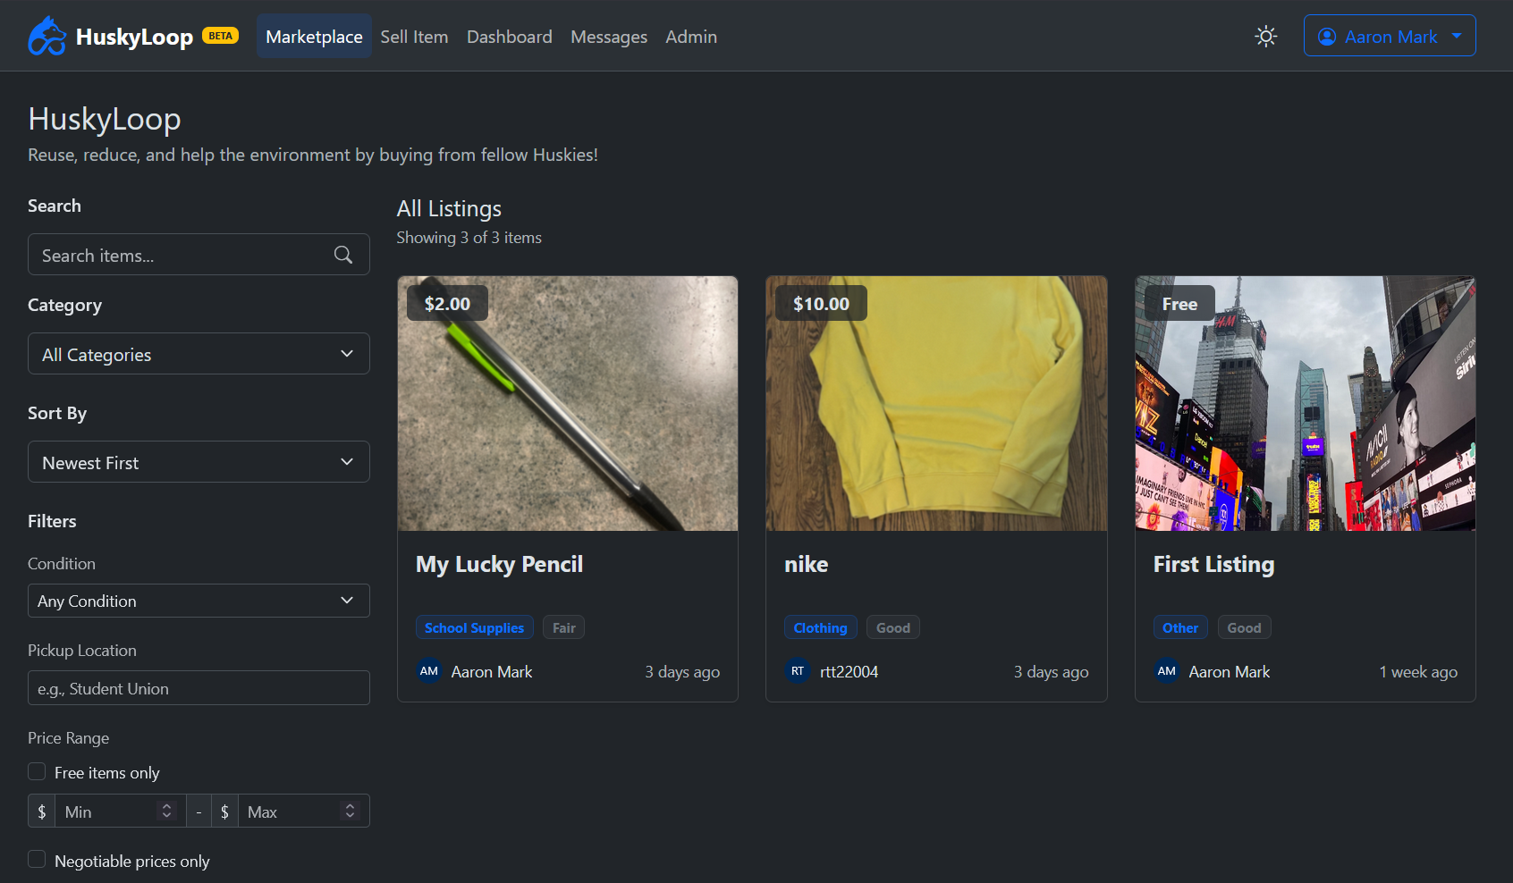The height and width of the screenshot is (883, 1513).
Task: Click the user profile icon beside Aaron Mark
Action: [x=1327, y=37]
